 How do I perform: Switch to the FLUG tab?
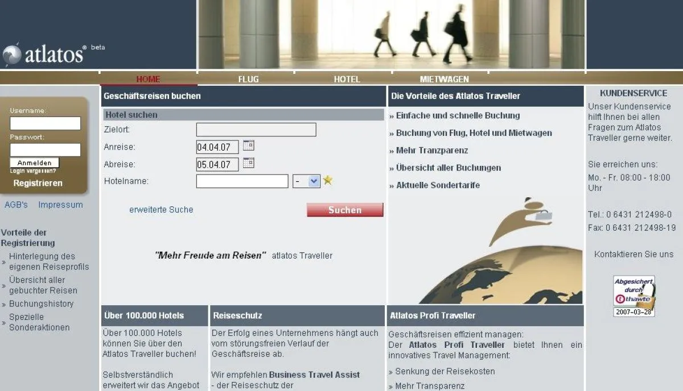point(248,79)
